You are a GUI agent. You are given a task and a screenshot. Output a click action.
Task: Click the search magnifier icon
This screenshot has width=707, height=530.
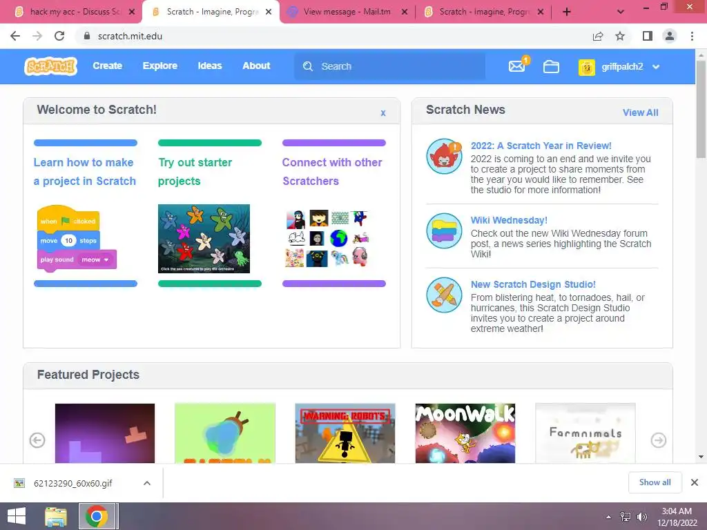point(308,66)
